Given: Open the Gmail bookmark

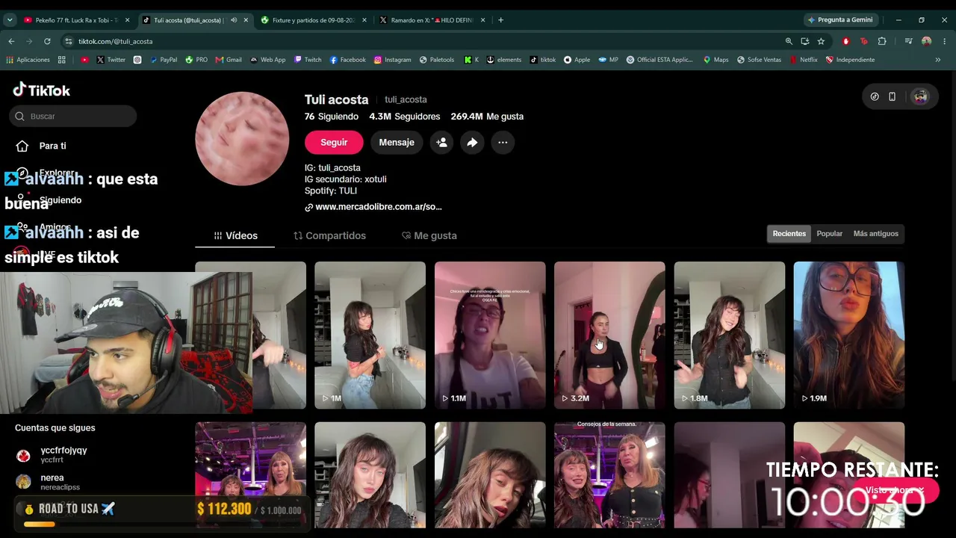Looking at the screenshot, I should click(229, 60).
